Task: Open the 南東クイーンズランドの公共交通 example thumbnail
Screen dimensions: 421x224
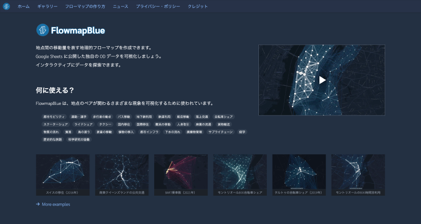Action: [122, 175]
